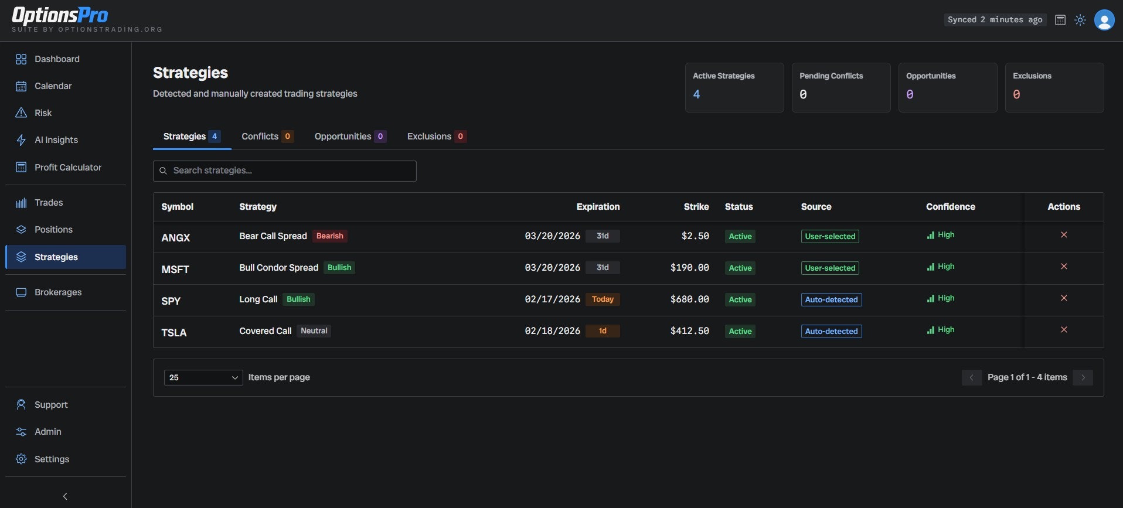Screen dimensions: 1123x508
Task: Delete the TSLA strategy with X
Action: pyautogui.click(x=1064, y=330)
